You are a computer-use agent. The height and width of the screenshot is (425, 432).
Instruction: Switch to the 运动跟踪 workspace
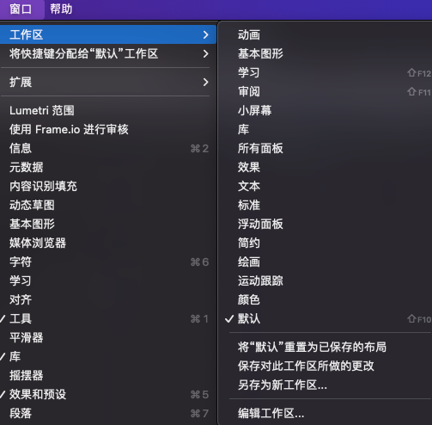326,280
